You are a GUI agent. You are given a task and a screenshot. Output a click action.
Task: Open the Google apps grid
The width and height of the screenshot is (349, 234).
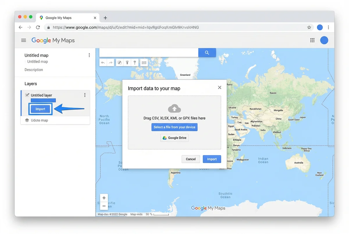312,40
